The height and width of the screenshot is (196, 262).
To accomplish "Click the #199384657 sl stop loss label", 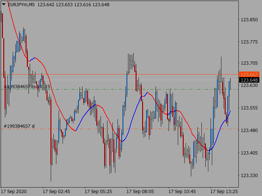I will point(19,126).
